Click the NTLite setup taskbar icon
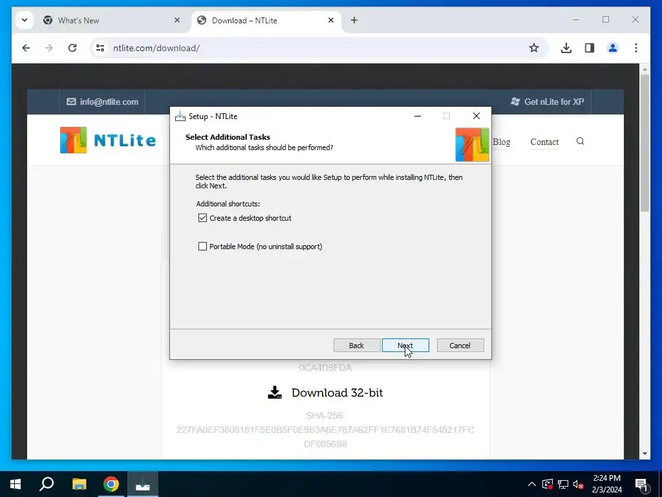Image resolution: width=662 pixels, height=497 pixels. [x=143, y=484]
